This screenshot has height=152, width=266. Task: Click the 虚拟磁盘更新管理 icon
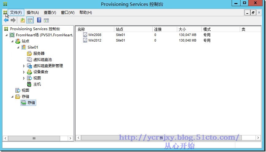point(29,66)
